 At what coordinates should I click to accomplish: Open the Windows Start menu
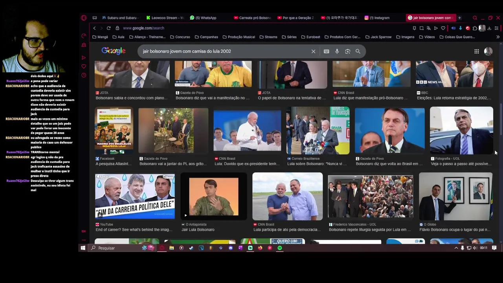pyautogui.click(x=83, y=248)
